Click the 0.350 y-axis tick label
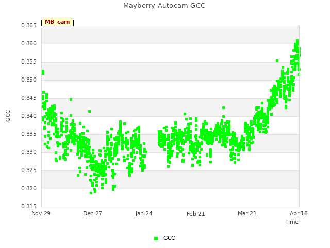Screen dimensions: 330x248 [29, 80]
